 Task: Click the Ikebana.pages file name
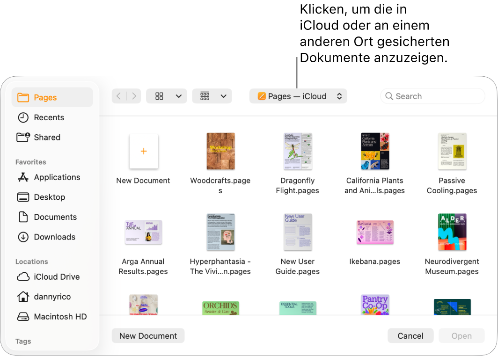click(x=375, y=262)
